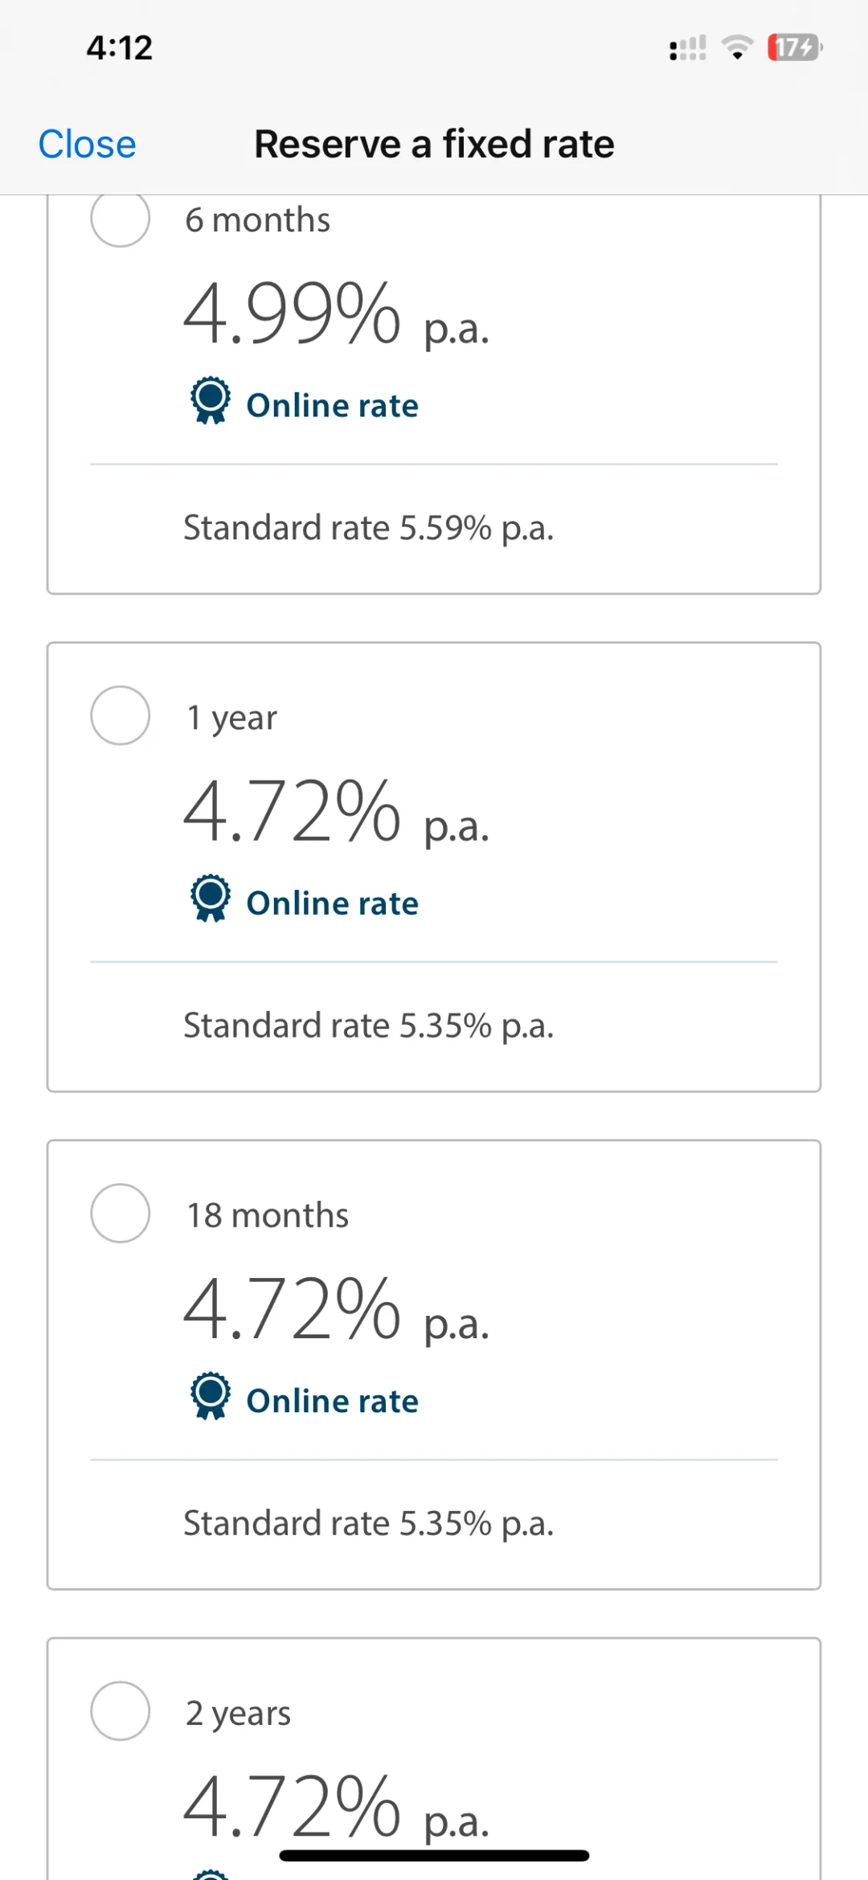Tap the battery charging indicator
This screenshot has height=1880, width=868.
click(x=795, y=47)
